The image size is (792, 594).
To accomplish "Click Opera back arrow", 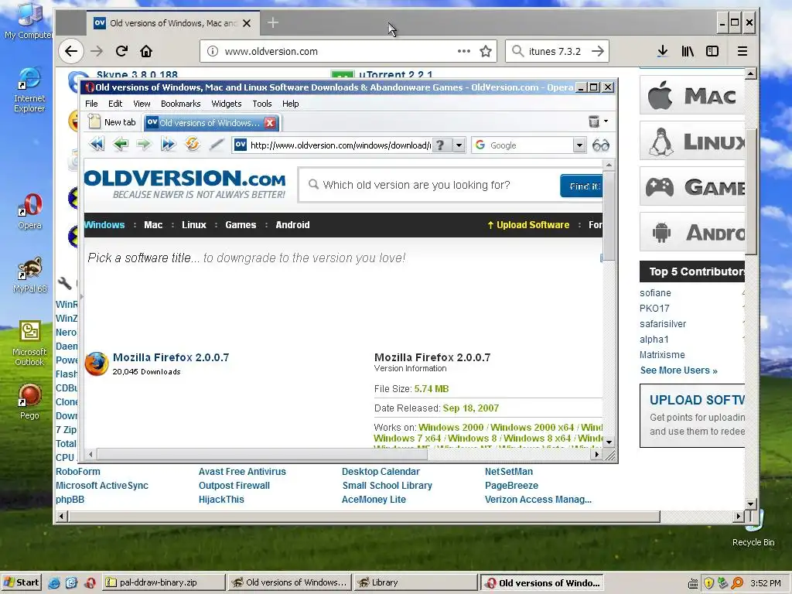I will 120,145.
